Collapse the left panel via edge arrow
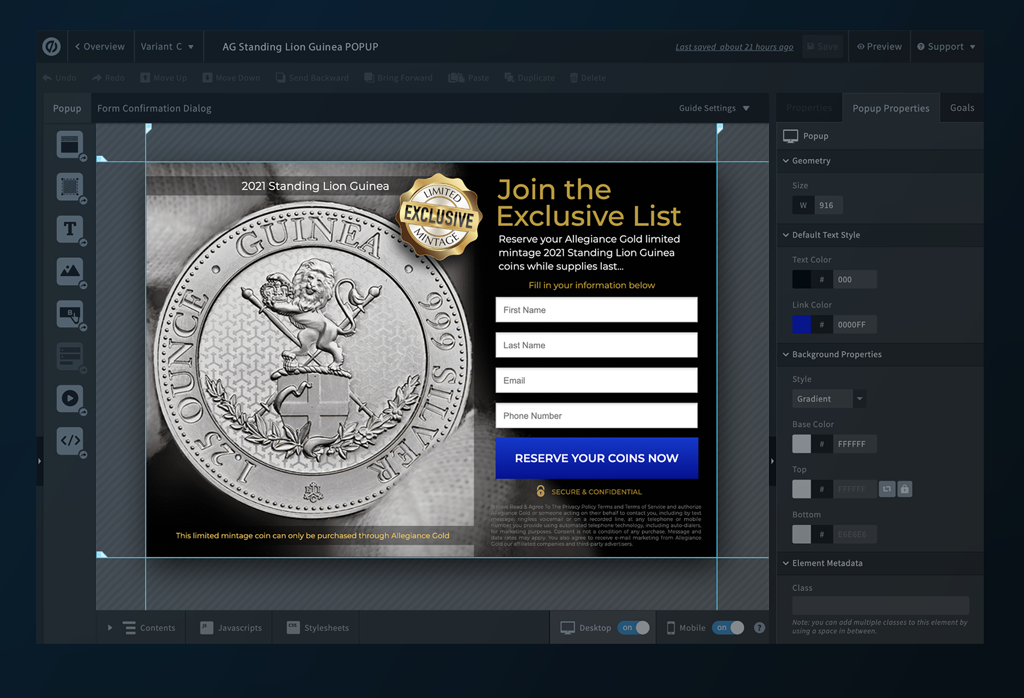Image resolution: width=1024 pixels, height=698 pixels. pos(39,461)
